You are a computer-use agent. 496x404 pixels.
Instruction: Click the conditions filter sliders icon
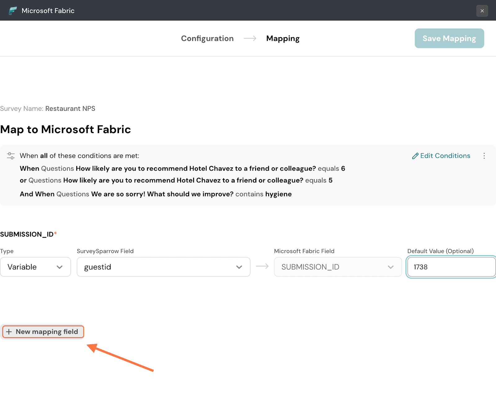click(x=11, y=156)
